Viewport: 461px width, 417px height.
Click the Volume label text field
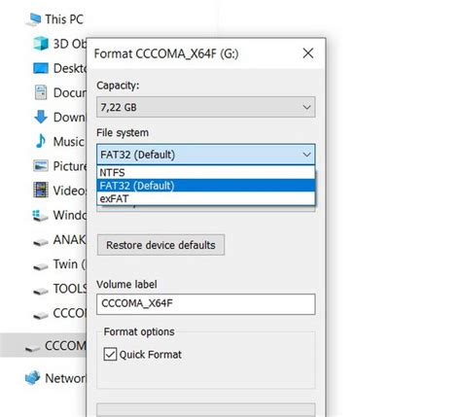206,304
